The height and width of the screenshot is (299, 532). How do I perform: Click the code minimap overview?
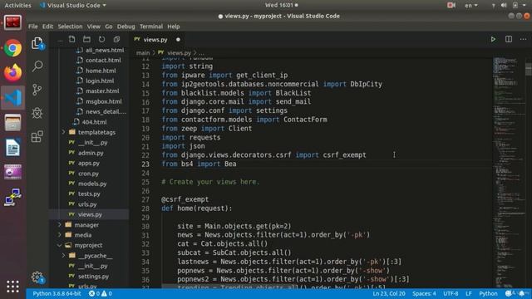click(508, 173)
